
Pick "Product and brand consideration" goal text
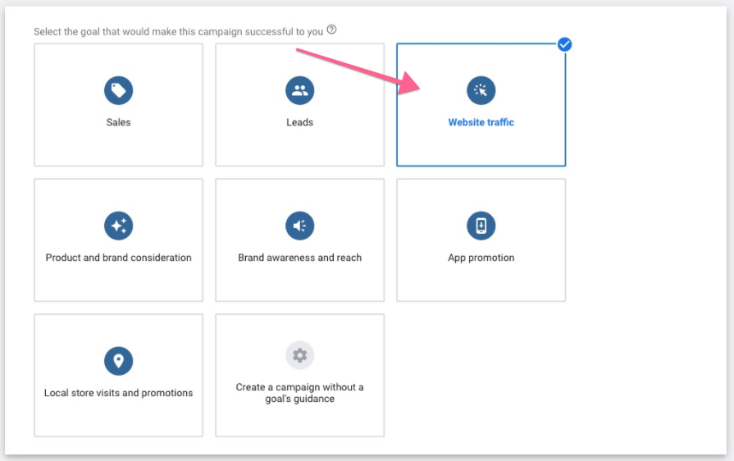[119, 258]
